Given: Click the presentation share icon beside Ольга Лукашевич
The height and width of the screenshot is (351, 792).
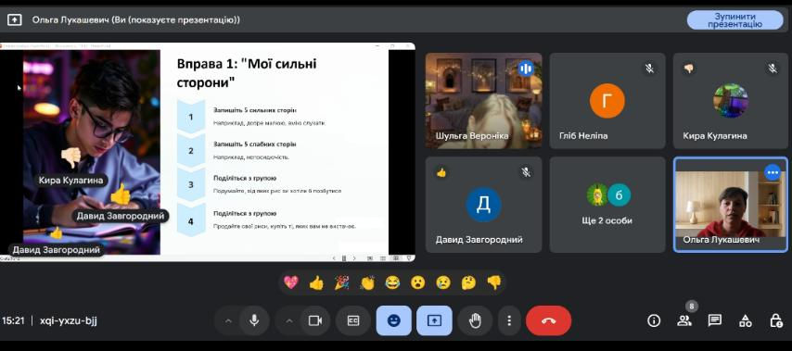Looking at the screenshot, I should coord(14,19).
